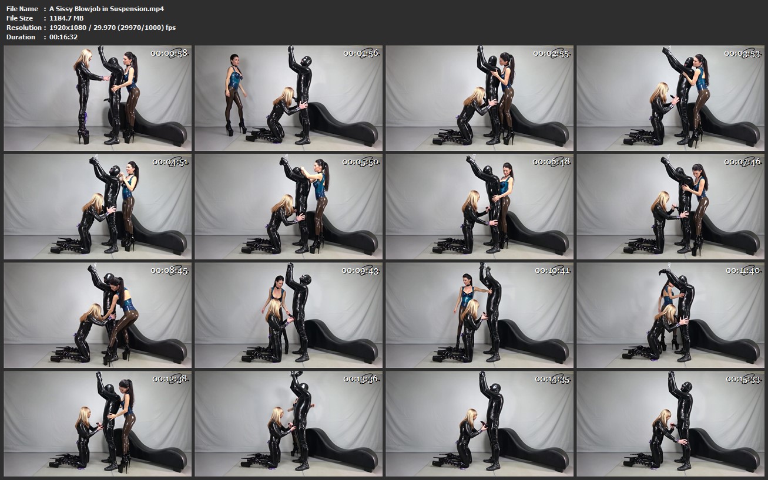Viewport: 768px width, 480px height.
Task: Click the thumbnail with timestamp 00:02:55
Action: pos(479,99)
